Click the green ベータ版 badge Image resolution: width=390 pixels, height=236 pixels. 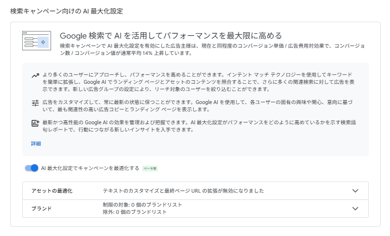click(150, 169)
